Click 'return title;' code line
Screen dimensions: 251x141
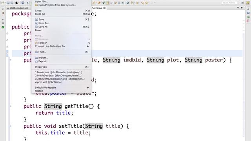pyautogui.click(x=54, y=113)
